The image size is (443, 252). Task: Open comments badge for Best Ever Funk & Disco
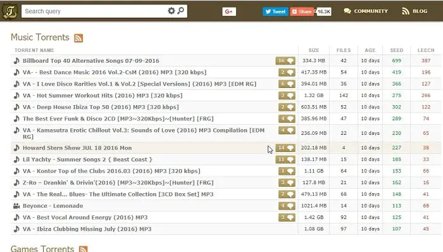287,118
